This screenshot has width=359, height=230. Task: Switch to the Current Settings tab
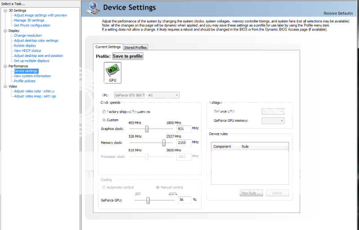pos(108,47)
